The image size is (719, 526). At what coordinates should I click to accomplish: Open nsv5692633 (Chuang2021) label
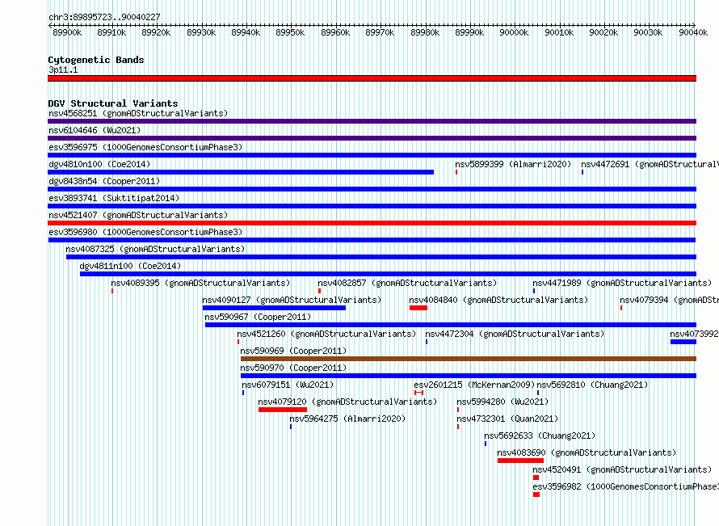click(540, 436)
